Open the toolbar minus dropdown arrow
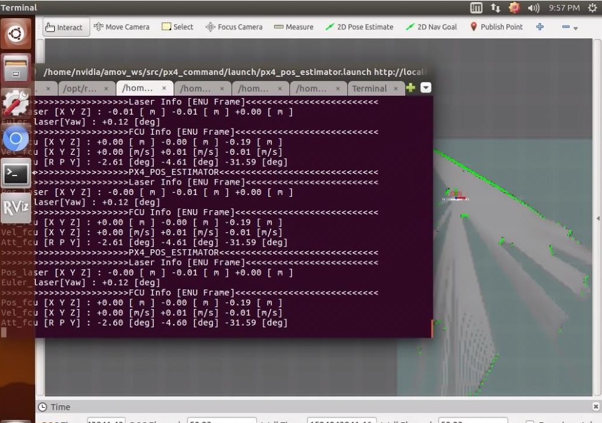The width and height of the screenshot is (602, 423). click(x=575, y=28)
